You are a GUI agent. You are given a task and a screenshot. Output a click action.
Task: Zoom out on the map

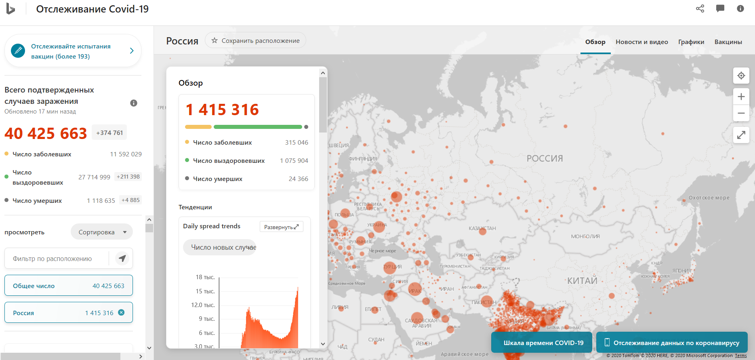(741, 113)
